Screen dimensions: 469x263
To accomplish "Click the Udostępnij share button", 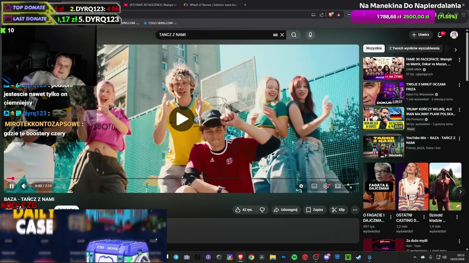I will coord(285,210).
